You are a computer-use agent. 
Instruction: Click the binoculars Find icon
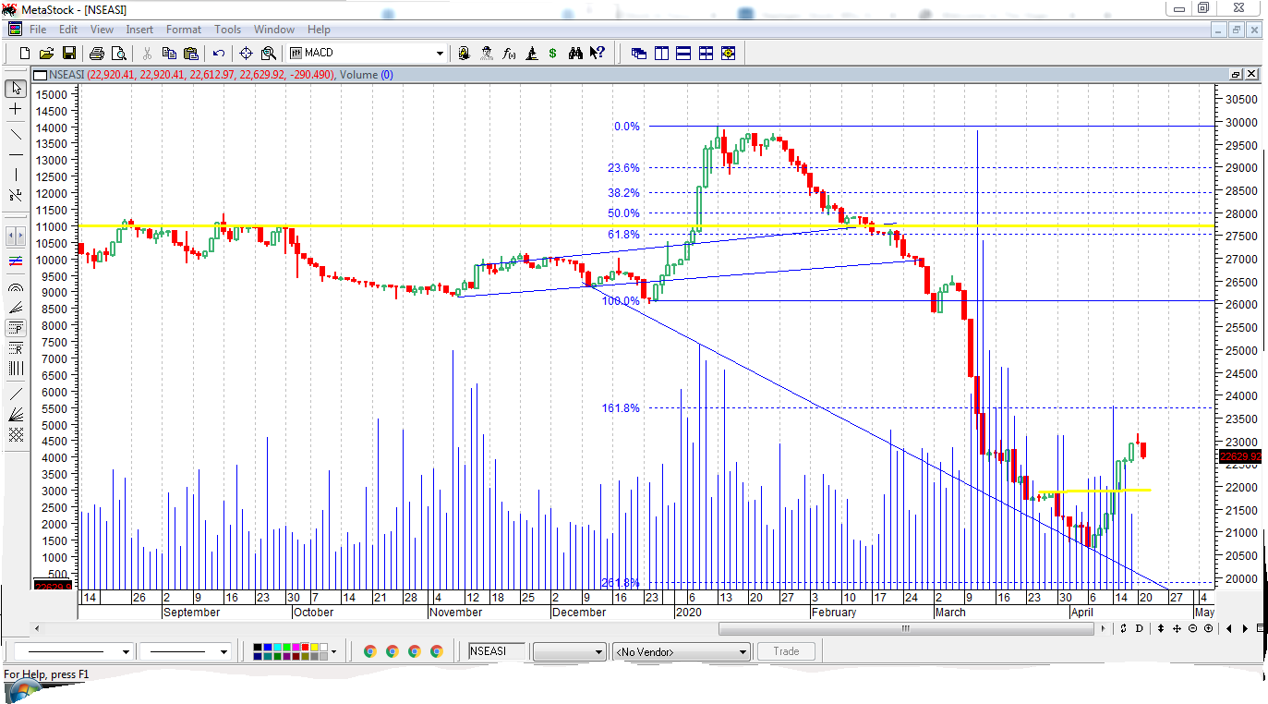(575, 54)
